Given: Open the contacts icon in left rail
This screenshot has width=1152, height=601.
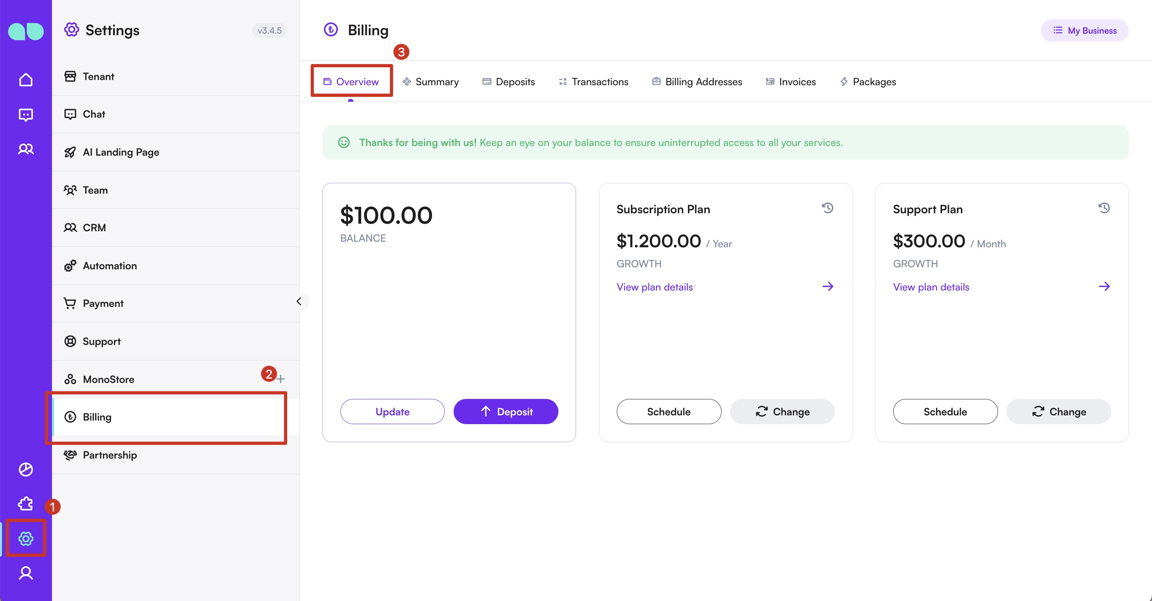Looking at the screenshot, I should pyautogui.click(x=26, y=149).
